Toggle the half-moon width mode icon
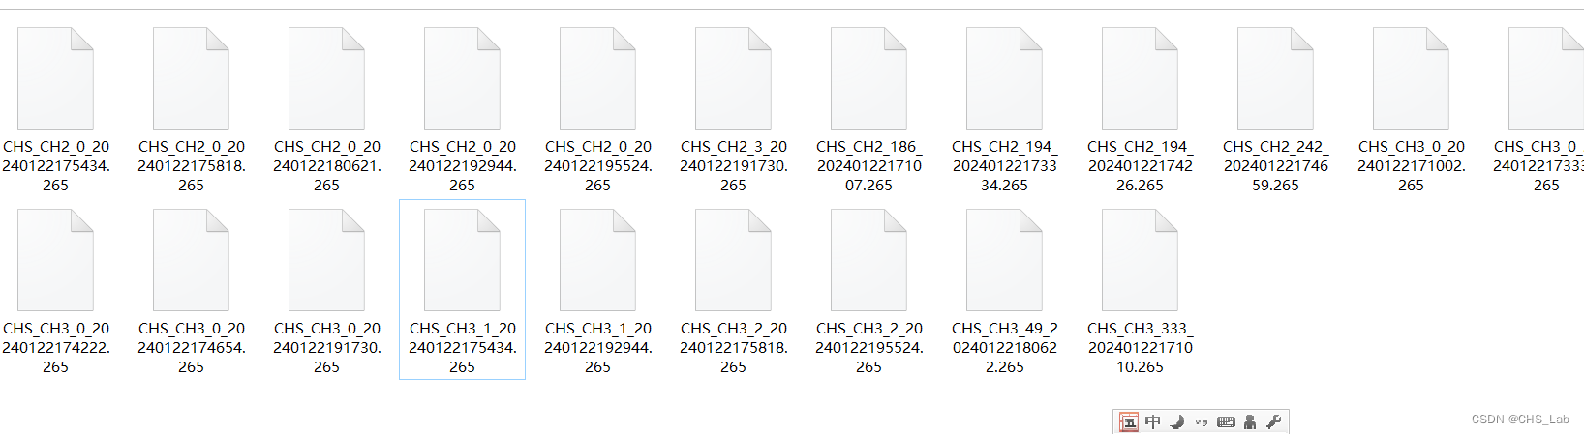 1177,421
